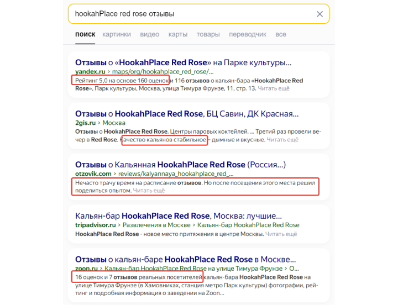Click 'Читать ещё' in the yandex.ru result
398x305 pixels.
pos(274,88)
